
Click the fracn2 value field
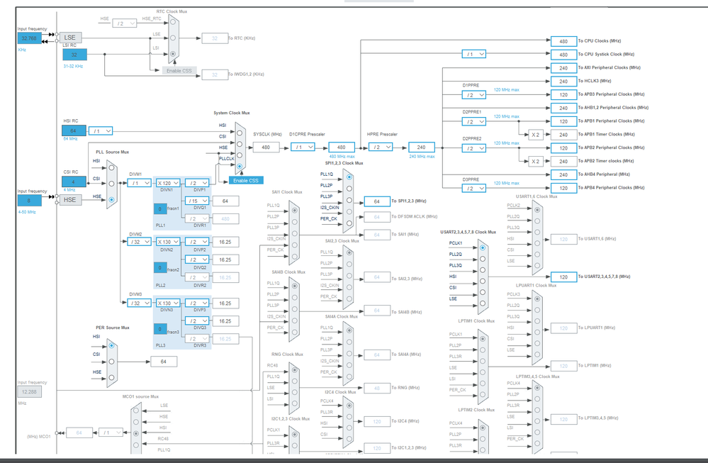click(x=160, y=268)
